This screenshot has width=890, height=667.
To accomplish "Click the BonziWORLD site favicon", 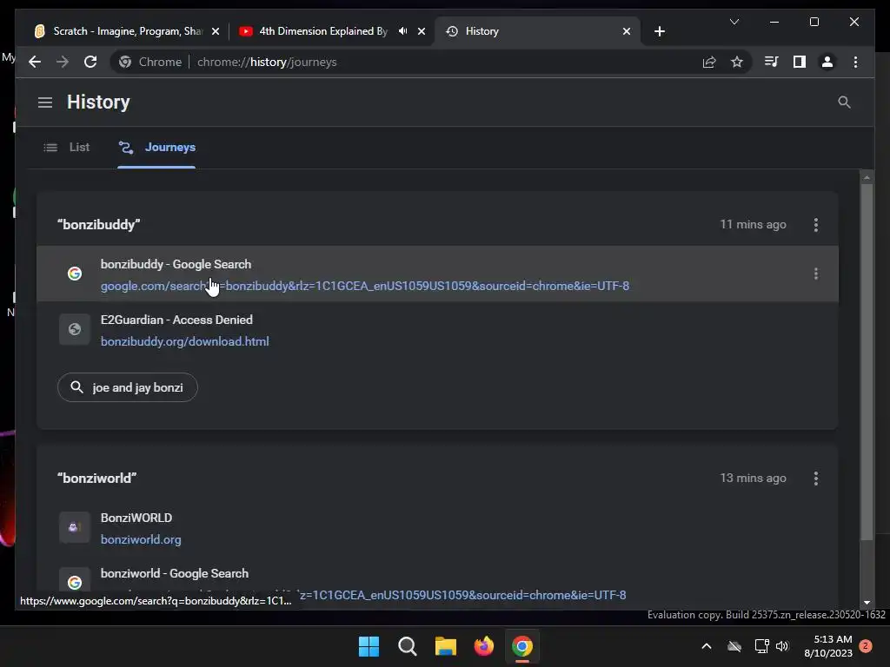I will (x=75, y=527).
